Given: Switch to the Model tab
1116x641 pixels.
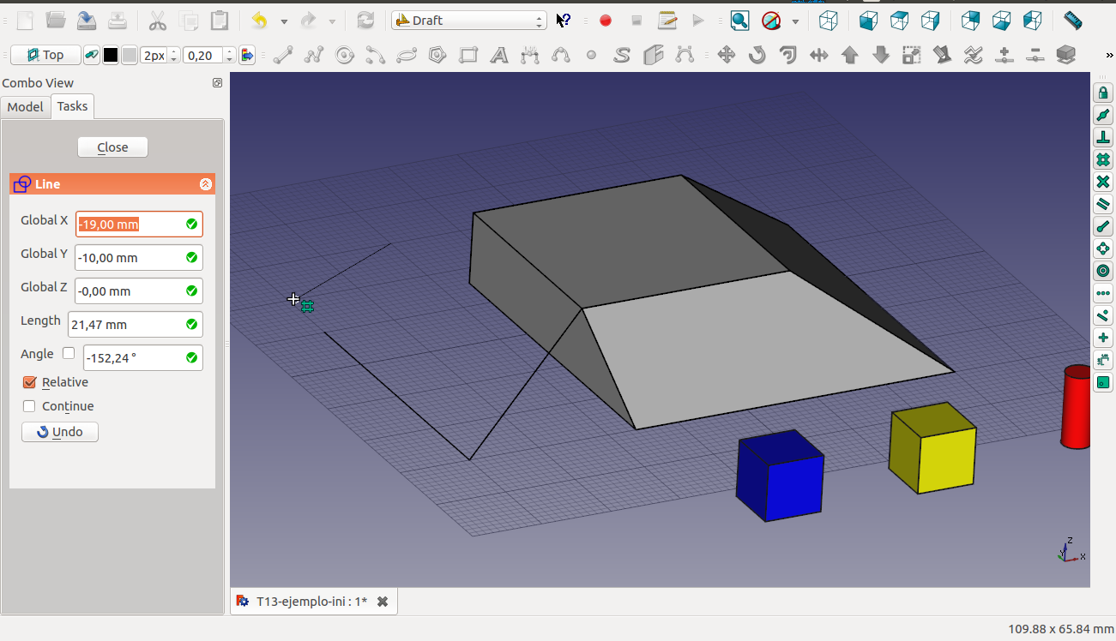Looking at the screenshot, I should pyautogui.click(x=25, y=106).
